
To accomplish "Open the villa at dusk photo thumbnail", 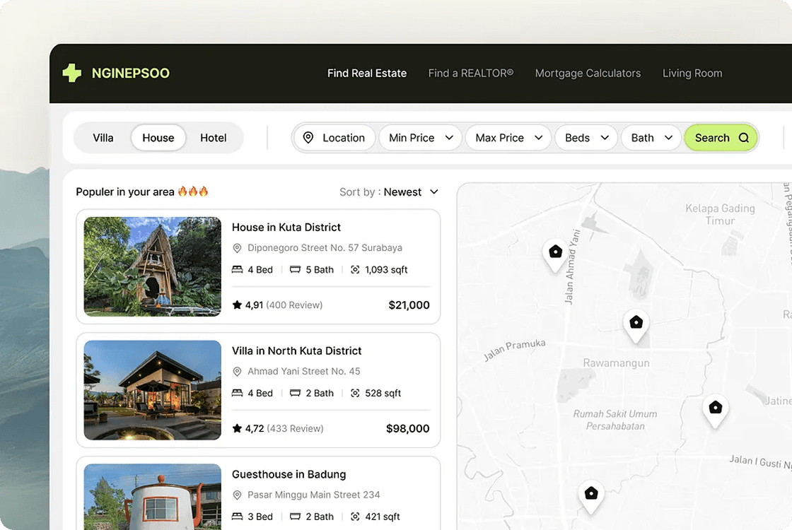I will click(x=153, y=390).
